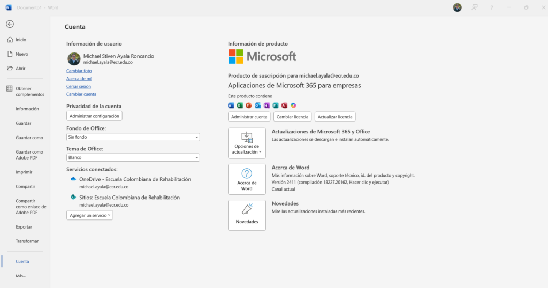
Task: Click the Excel icon in product list
Action: [240, 105]
